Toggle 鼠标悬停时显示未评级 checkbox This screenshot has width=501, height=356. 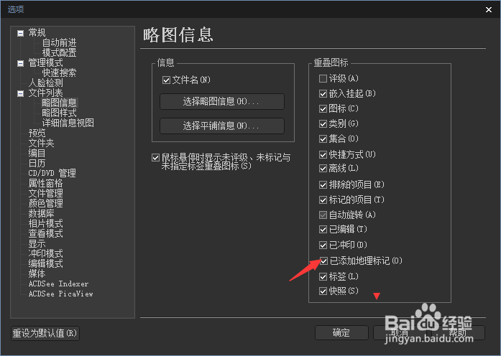coord(155,158)
